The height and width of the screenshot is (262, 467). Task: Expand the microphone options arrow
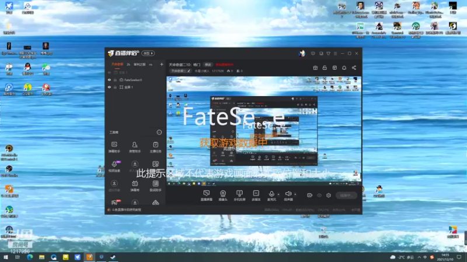click(278, 194)
